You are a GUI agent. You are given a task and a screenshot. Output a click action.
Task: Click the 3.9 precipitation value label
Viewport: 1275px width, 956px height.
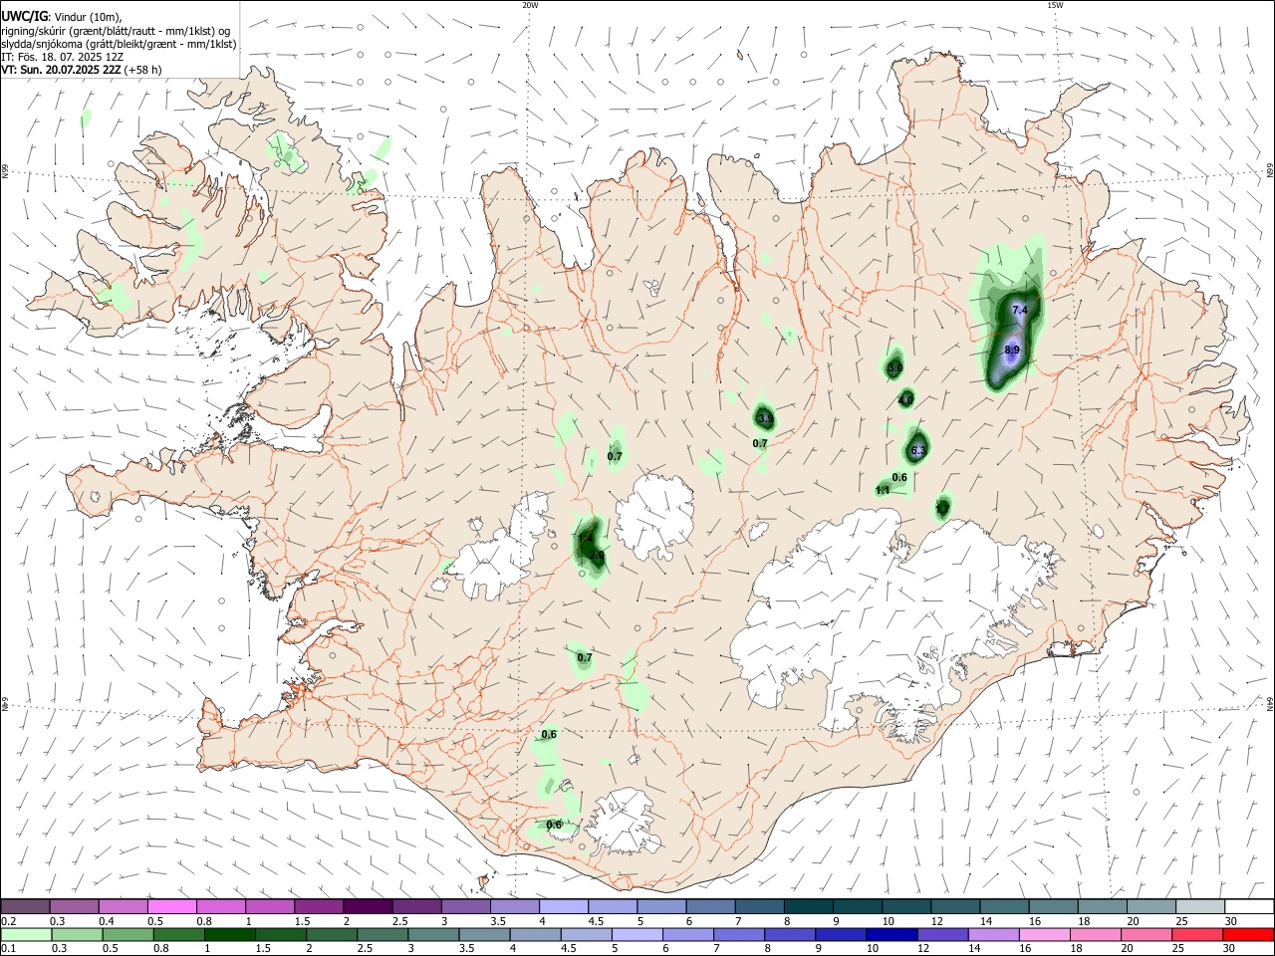pos(765,418)
